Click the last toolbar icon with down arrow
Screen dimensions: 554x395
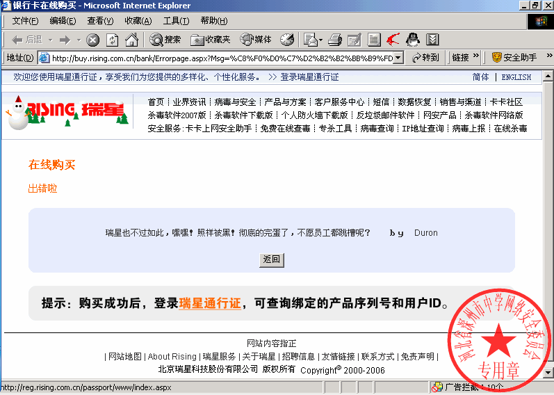(432, 40)
